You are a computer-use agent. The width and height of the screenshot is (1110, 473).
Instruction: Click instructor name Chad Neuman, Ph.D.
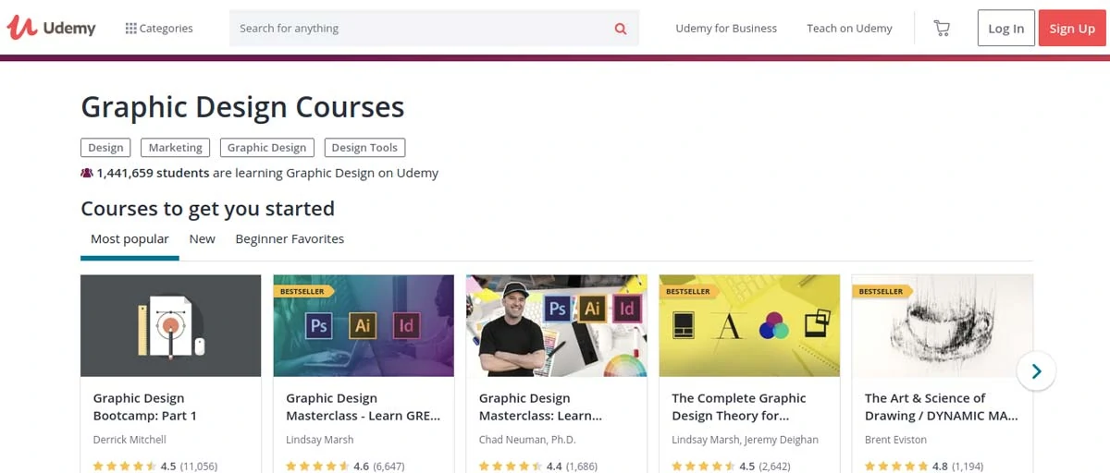(x=527, y=440)
